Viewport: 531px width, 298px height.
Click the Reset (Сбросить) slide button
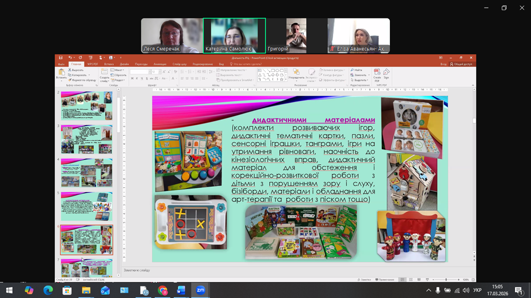pos(119,75)
